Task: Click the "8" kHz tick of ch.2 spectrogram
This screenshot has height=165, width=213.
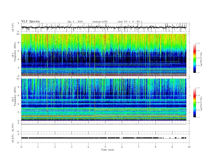Action: [19, 87]
